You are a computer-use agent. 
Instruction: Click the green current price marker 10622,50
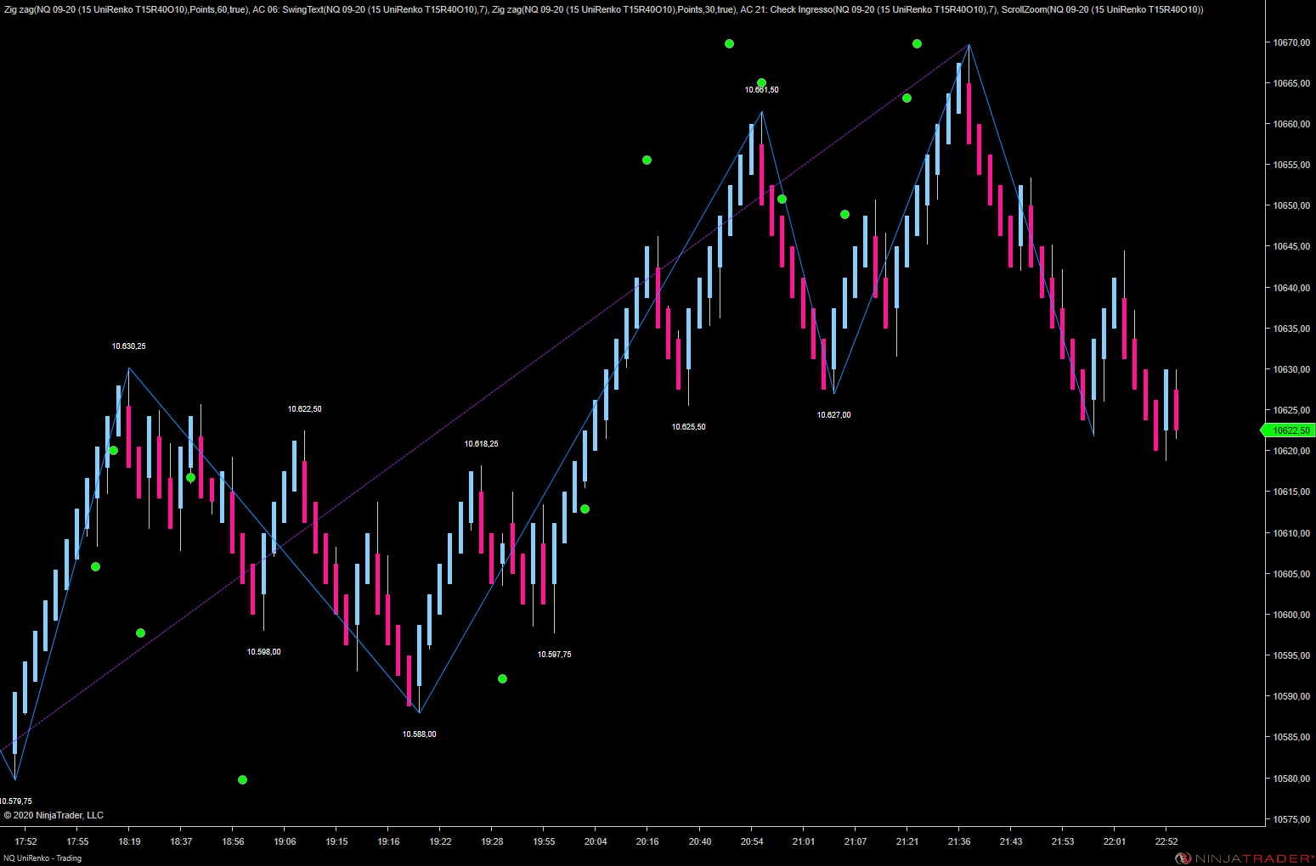point(1289,430)
